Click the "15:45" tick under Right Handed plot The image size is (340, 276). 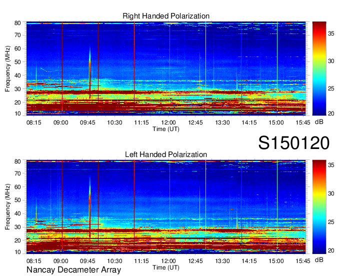coord(303,122)
